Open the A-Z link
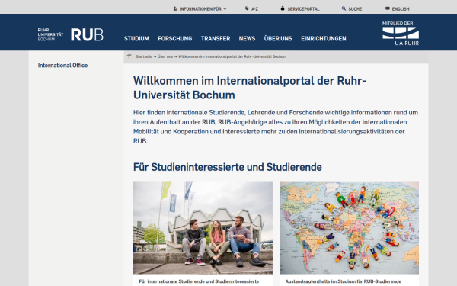The width and height of the screenshot is (457, 286). coord(254,9)
